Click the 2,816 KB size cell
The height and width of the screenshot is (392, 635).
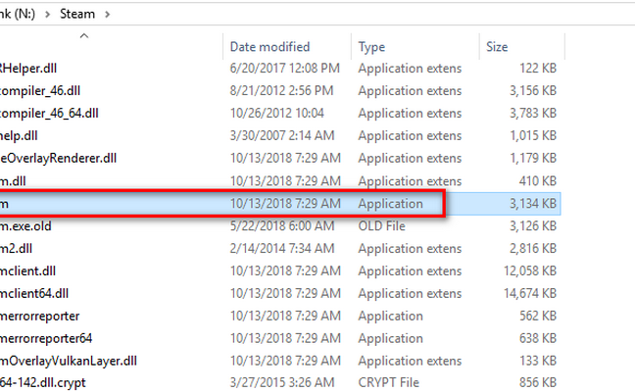click(x=533, y=249)
